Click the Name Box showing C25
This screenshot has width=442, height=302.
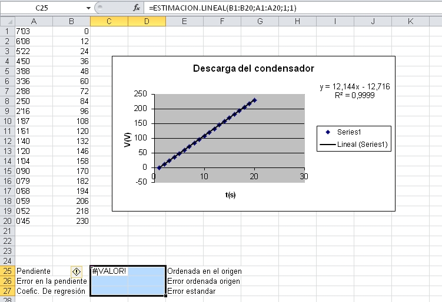(42, 8)
